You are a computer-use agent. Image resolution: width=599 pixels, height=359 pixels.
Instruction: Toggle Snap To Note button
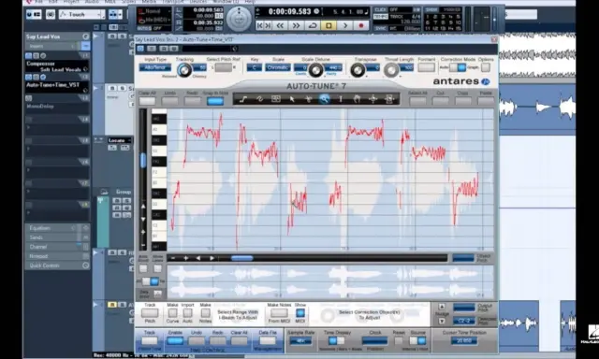[215, 101]
